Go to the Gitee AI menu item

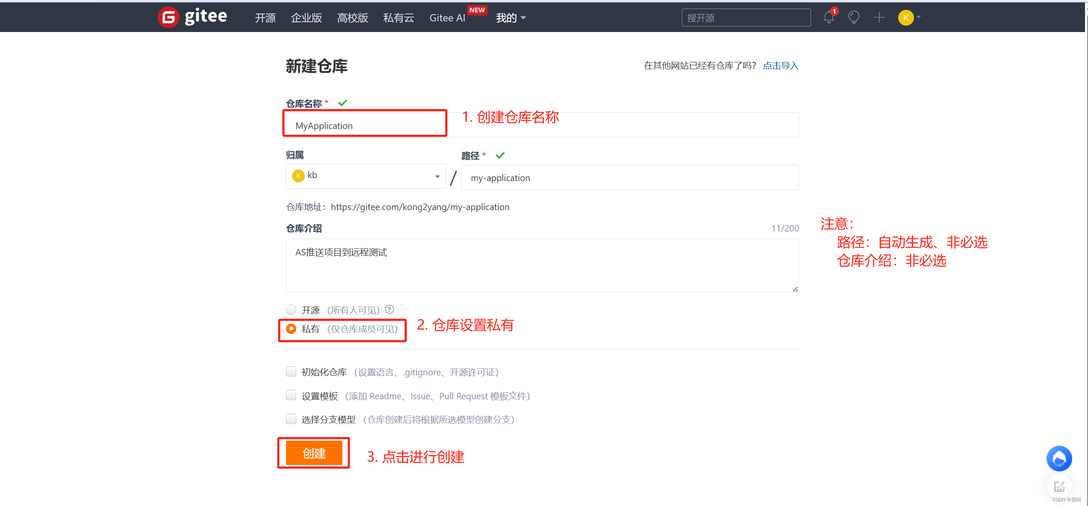click(447, 18)
